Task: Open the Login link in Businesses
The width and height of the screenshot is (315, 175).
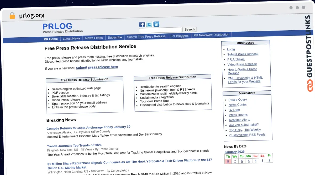Action: [231, 49]
